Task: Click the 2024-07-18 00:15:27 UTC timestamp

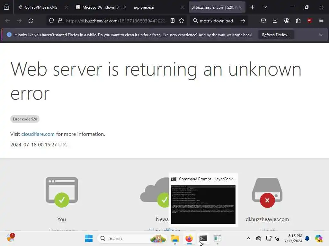Action: [x=39, y=144]
